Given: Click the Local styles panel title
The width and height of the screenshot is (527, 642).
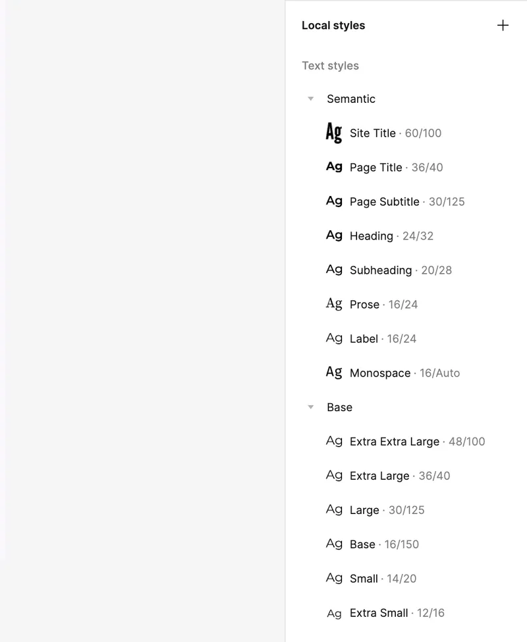Looking at the screenshot, I should click(x=333, y=26).
